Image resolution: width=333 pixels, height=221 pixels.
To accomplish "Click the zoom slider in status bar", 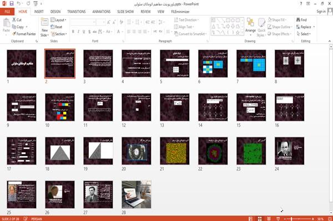I will click(299, 219).
